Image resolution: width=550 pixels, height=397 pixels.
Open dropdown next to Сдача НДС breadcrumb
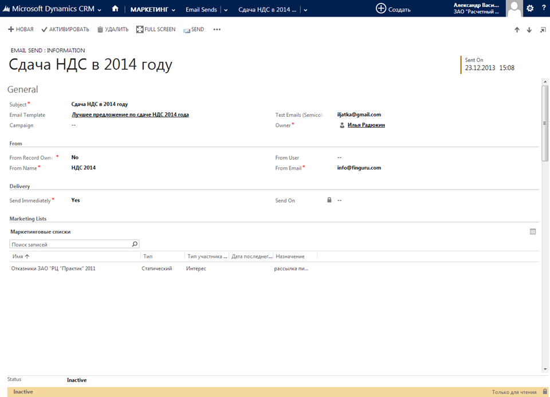[x=305, y=10]
